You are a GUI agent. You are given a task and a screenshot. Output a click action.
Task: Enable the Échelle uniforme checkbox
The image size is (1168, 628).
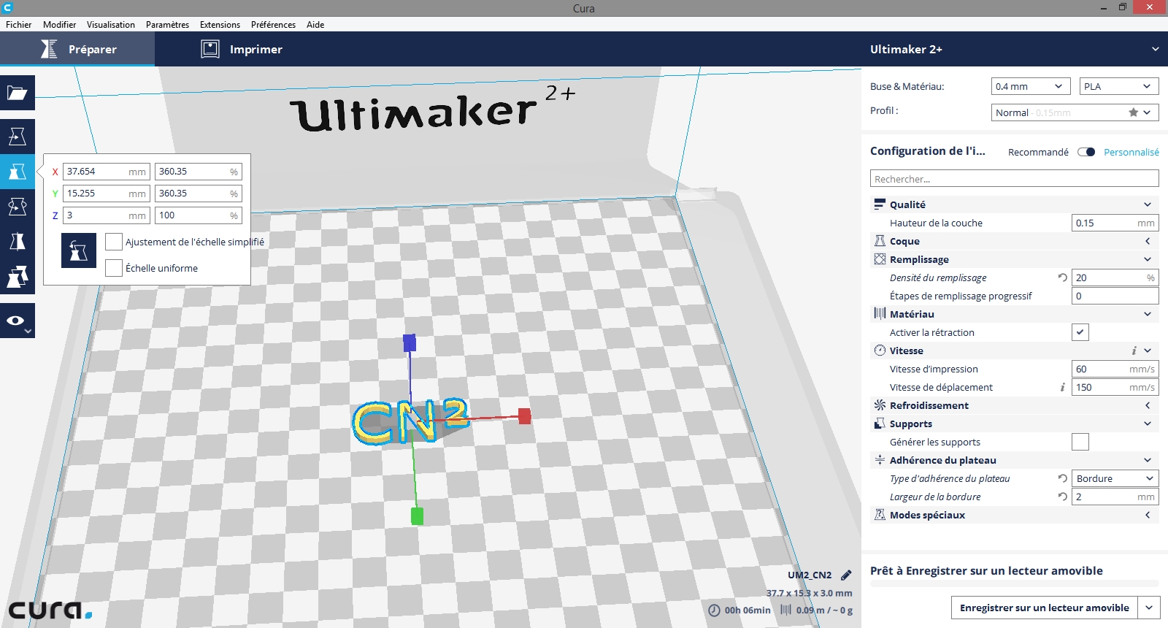(114, 268)
